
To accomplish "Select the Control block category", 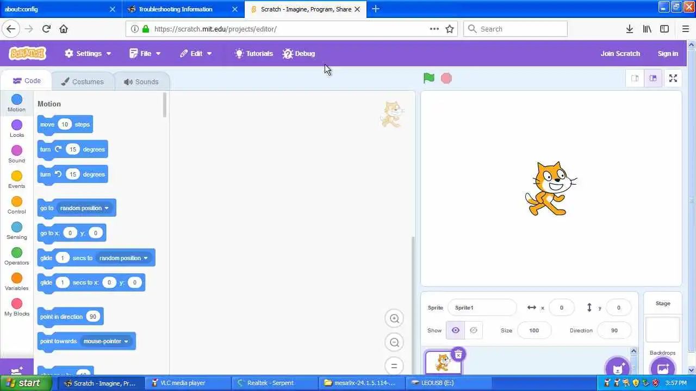I will pos(17,205).
